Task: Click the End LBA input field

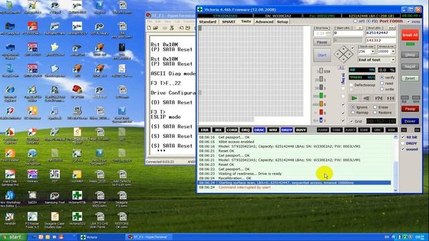Action: point(381,33)
